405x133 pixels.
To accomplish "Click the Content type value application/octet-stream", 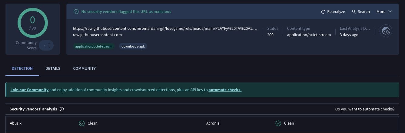I will (x=309, y=35).
